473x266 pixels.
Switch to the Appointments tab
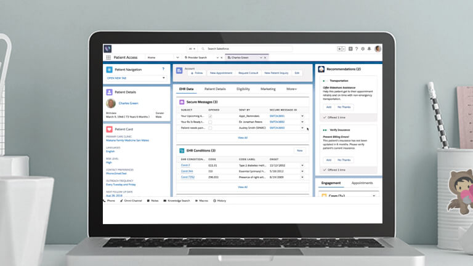[362, 183]
